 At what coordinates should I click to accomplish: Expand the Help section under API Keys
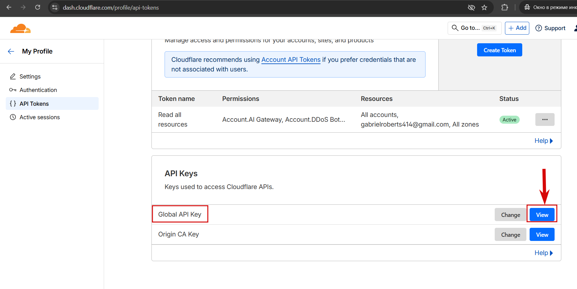pyautogui.click(x=543, y=253)
